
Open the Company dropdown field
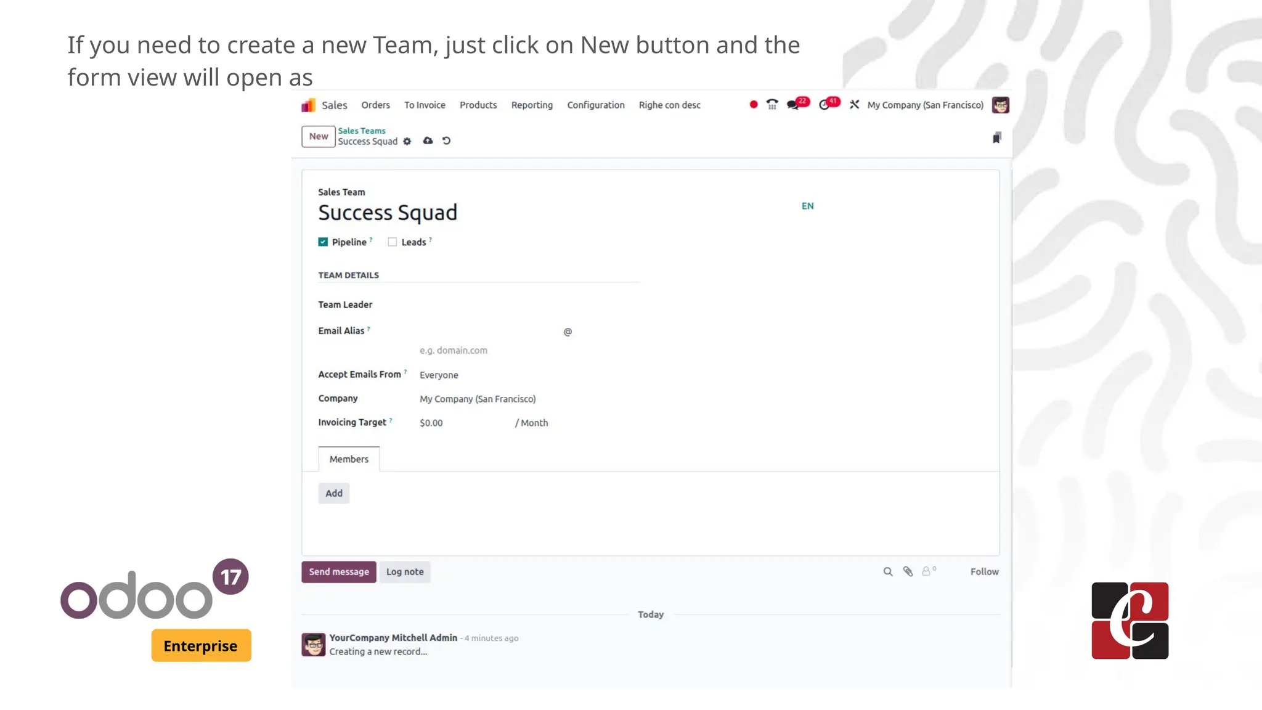tap(530, 399)
